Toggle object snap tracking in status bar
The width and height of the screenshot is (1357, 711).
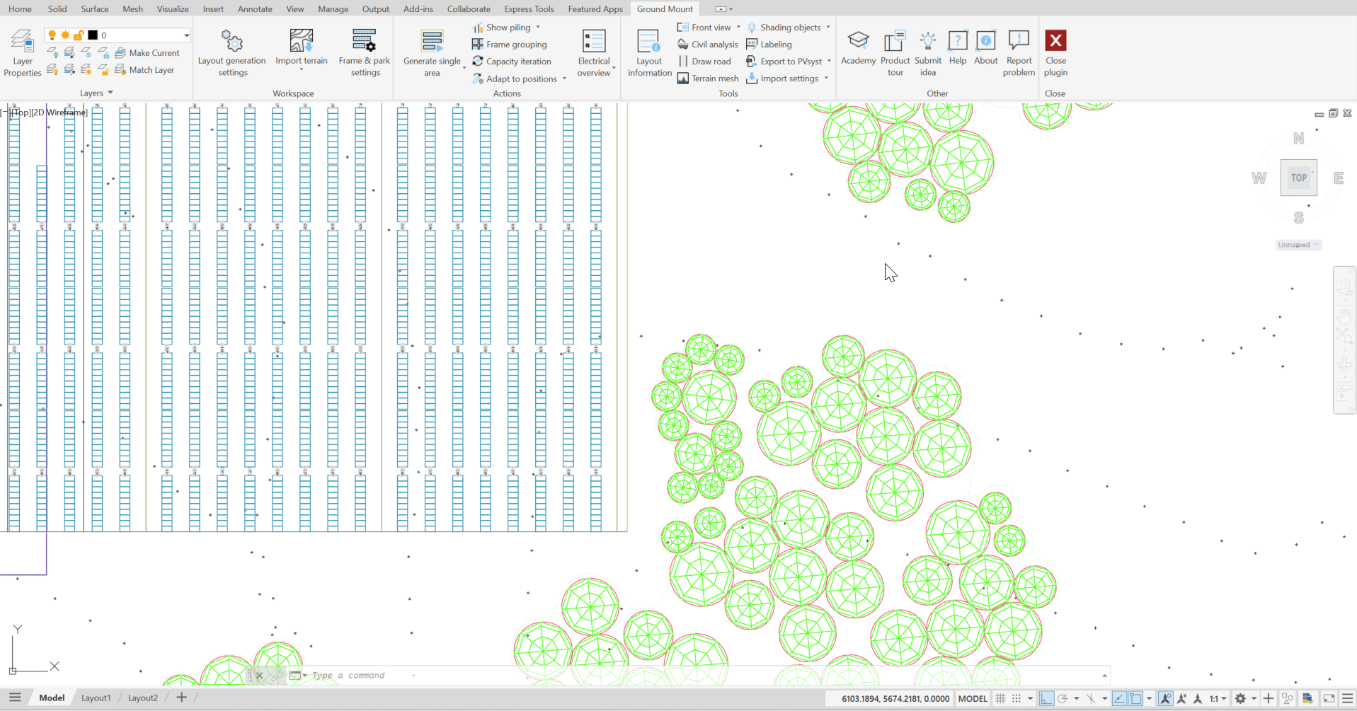coord(1119,699)
